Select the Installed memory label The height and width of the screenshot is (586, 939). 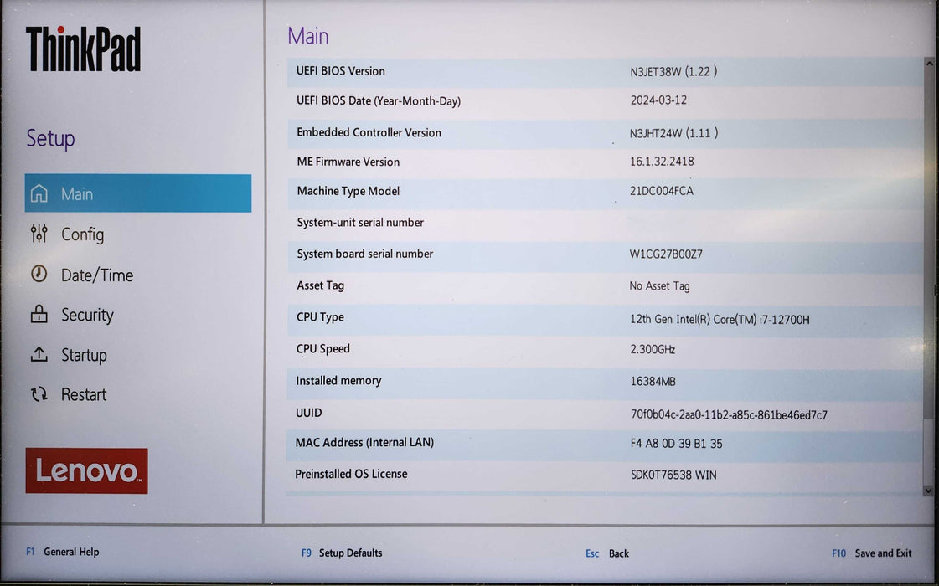point(338,381)
